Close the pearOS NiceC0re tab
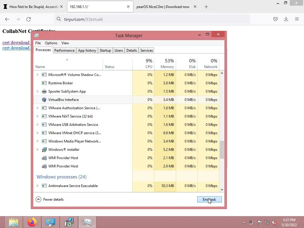304x228 pixels. click(195, 7)
